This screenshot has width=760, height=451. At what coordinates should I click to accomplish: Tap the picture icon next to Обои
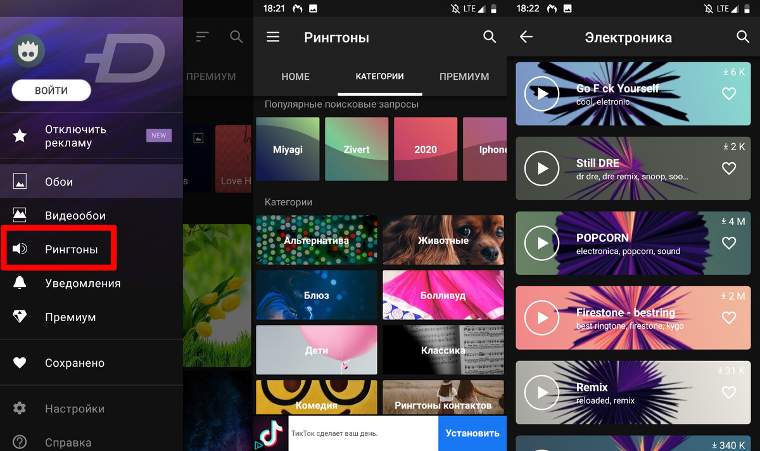pyautogui.click(x=20, y=182)
